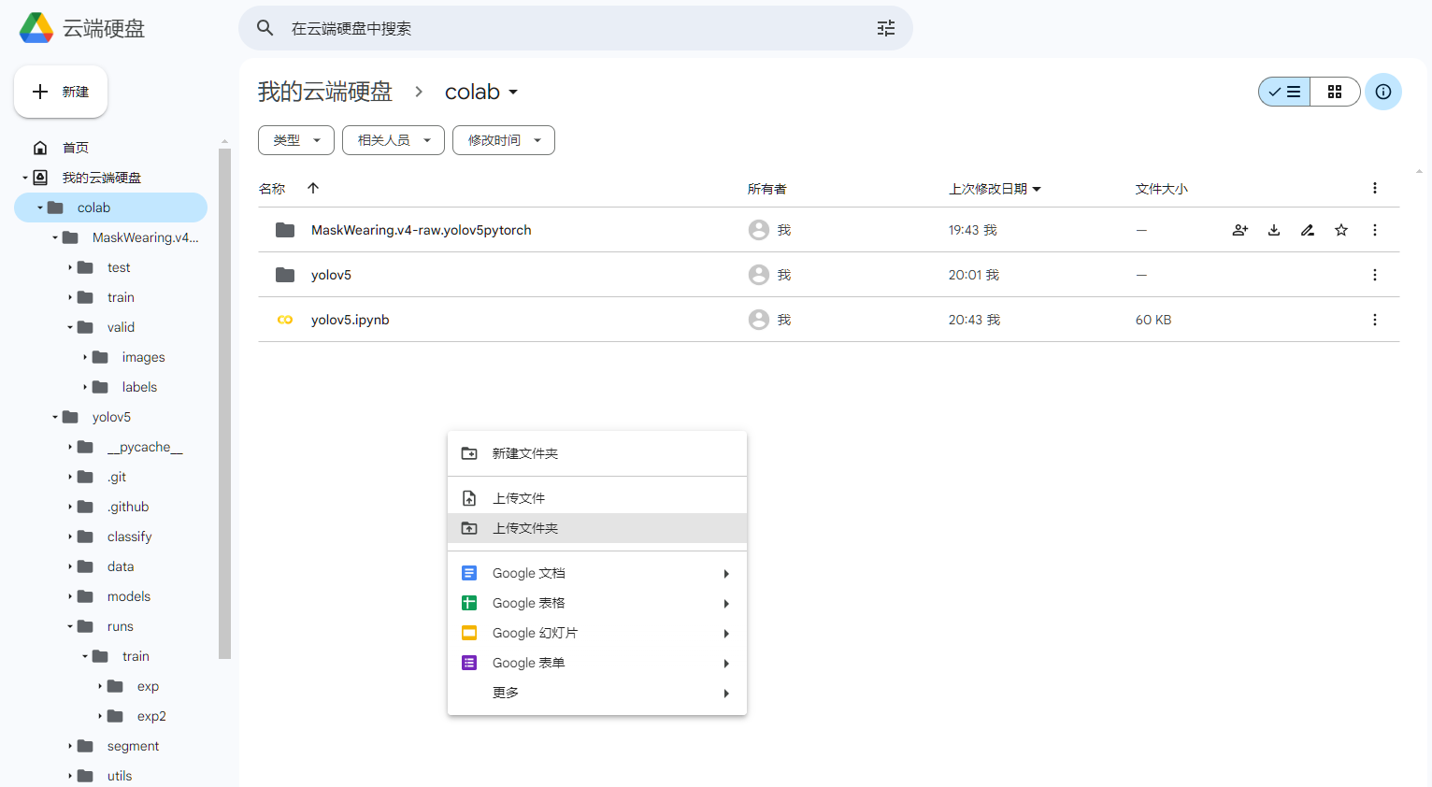Screen dimensions: 1432x787
Task: Collapse the 我的云端硬盘 tree node
Action: click(x=25, y=178)
